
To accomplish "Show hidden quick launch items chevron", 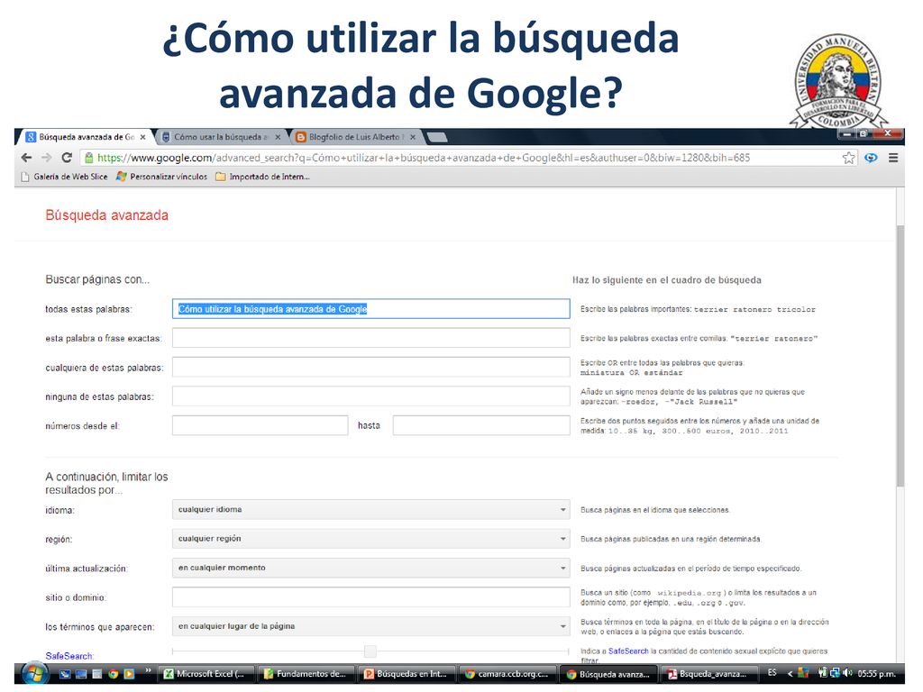I will click(x=148, y=671).
